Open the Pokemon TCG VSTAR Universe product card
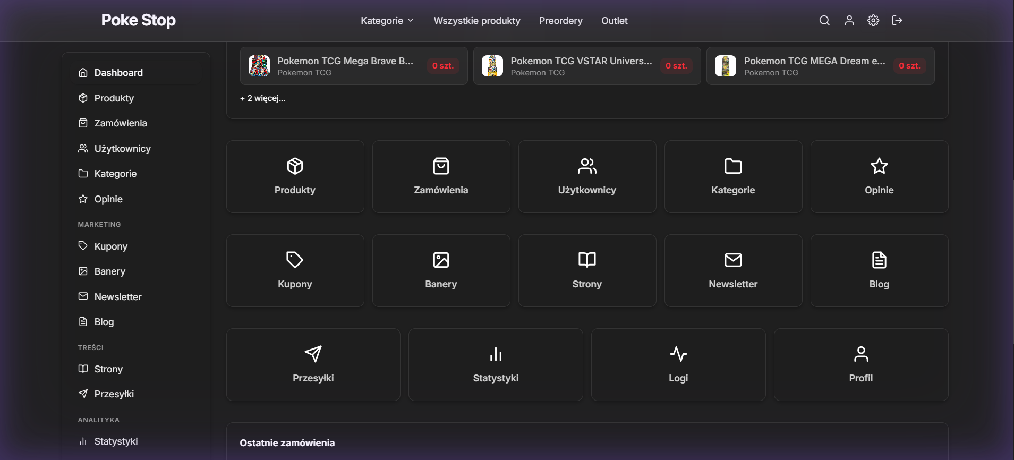This screenshot has width=1014, height=460. 587,66
